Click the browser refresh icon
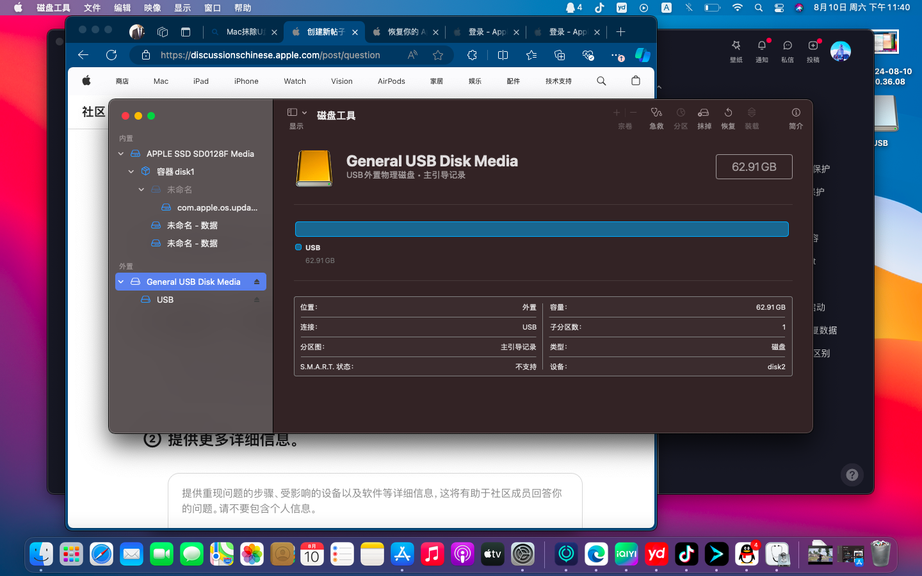Viewport: 922px width, 576px height. [x=111, y=55]
